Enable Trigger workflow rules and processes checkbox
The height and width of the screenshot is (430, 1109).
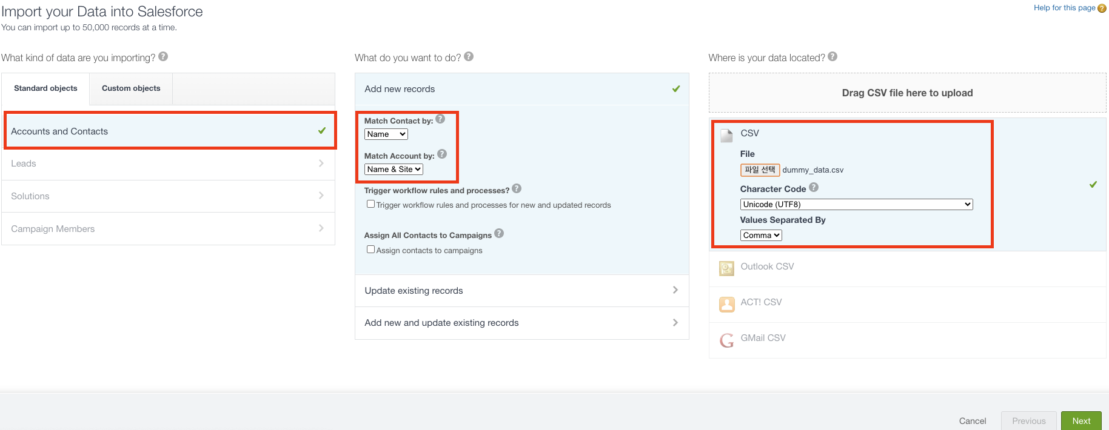(x=370, y=204)
